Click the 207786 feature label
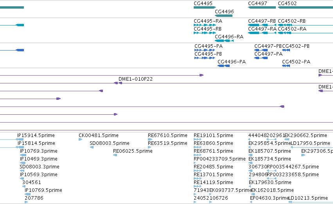This screenshot has width=333, height=204. point(34,198)
